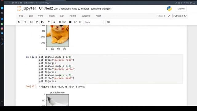This screenshot has height=111, width=197.
Task: Click the 'pucachu verde' string in code
Action: pos(64,69)
